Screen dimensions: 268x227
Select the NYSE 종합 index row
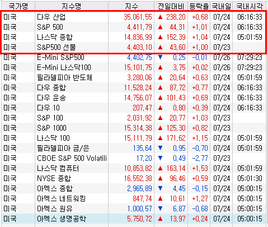(x=134, y=178)
